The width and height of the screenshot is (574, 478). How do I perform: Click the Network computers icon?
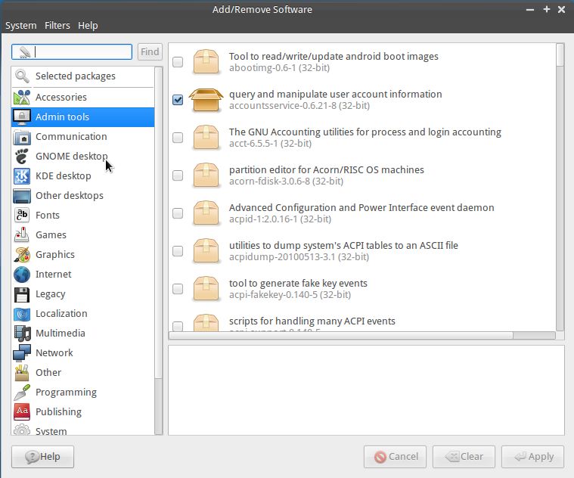click(x=22, y=352)
